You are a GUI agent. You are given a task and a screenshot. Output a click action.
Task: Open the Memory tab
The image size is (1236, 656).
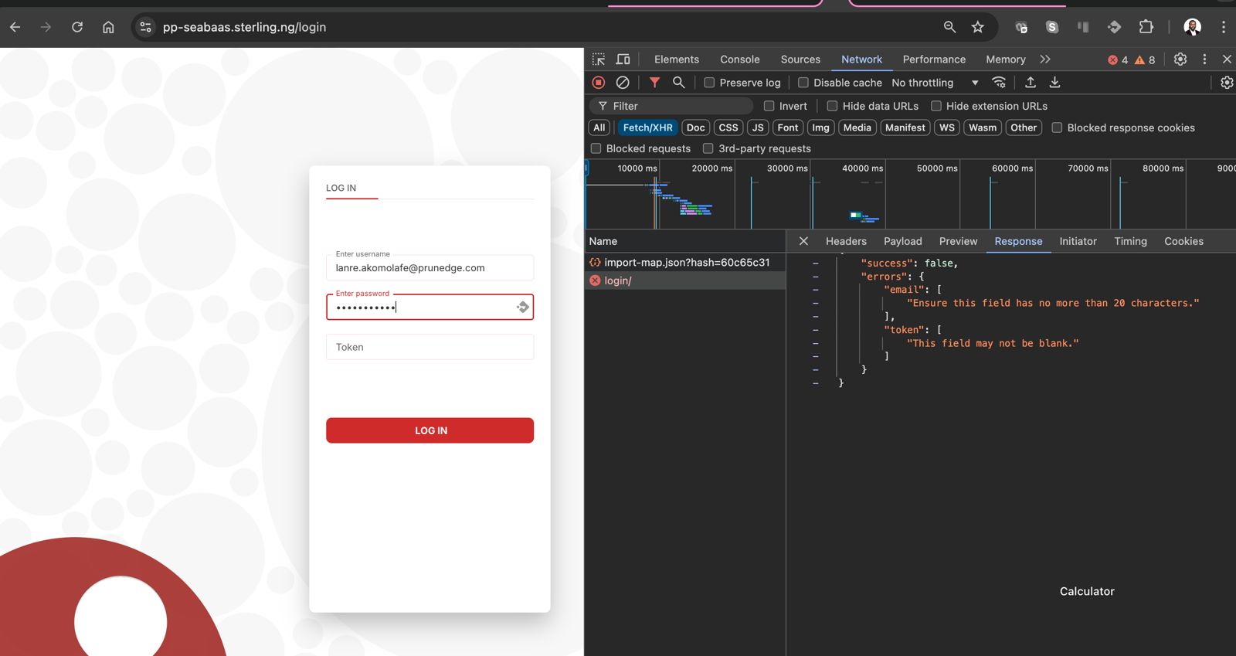pyautogui.click(x=1006, y=59)
